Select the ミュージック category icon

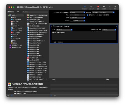point(12,32)
